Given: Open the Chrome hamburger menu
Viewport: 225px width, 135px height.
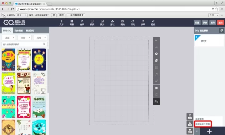Looking at the screenshot, I should 222,9.
